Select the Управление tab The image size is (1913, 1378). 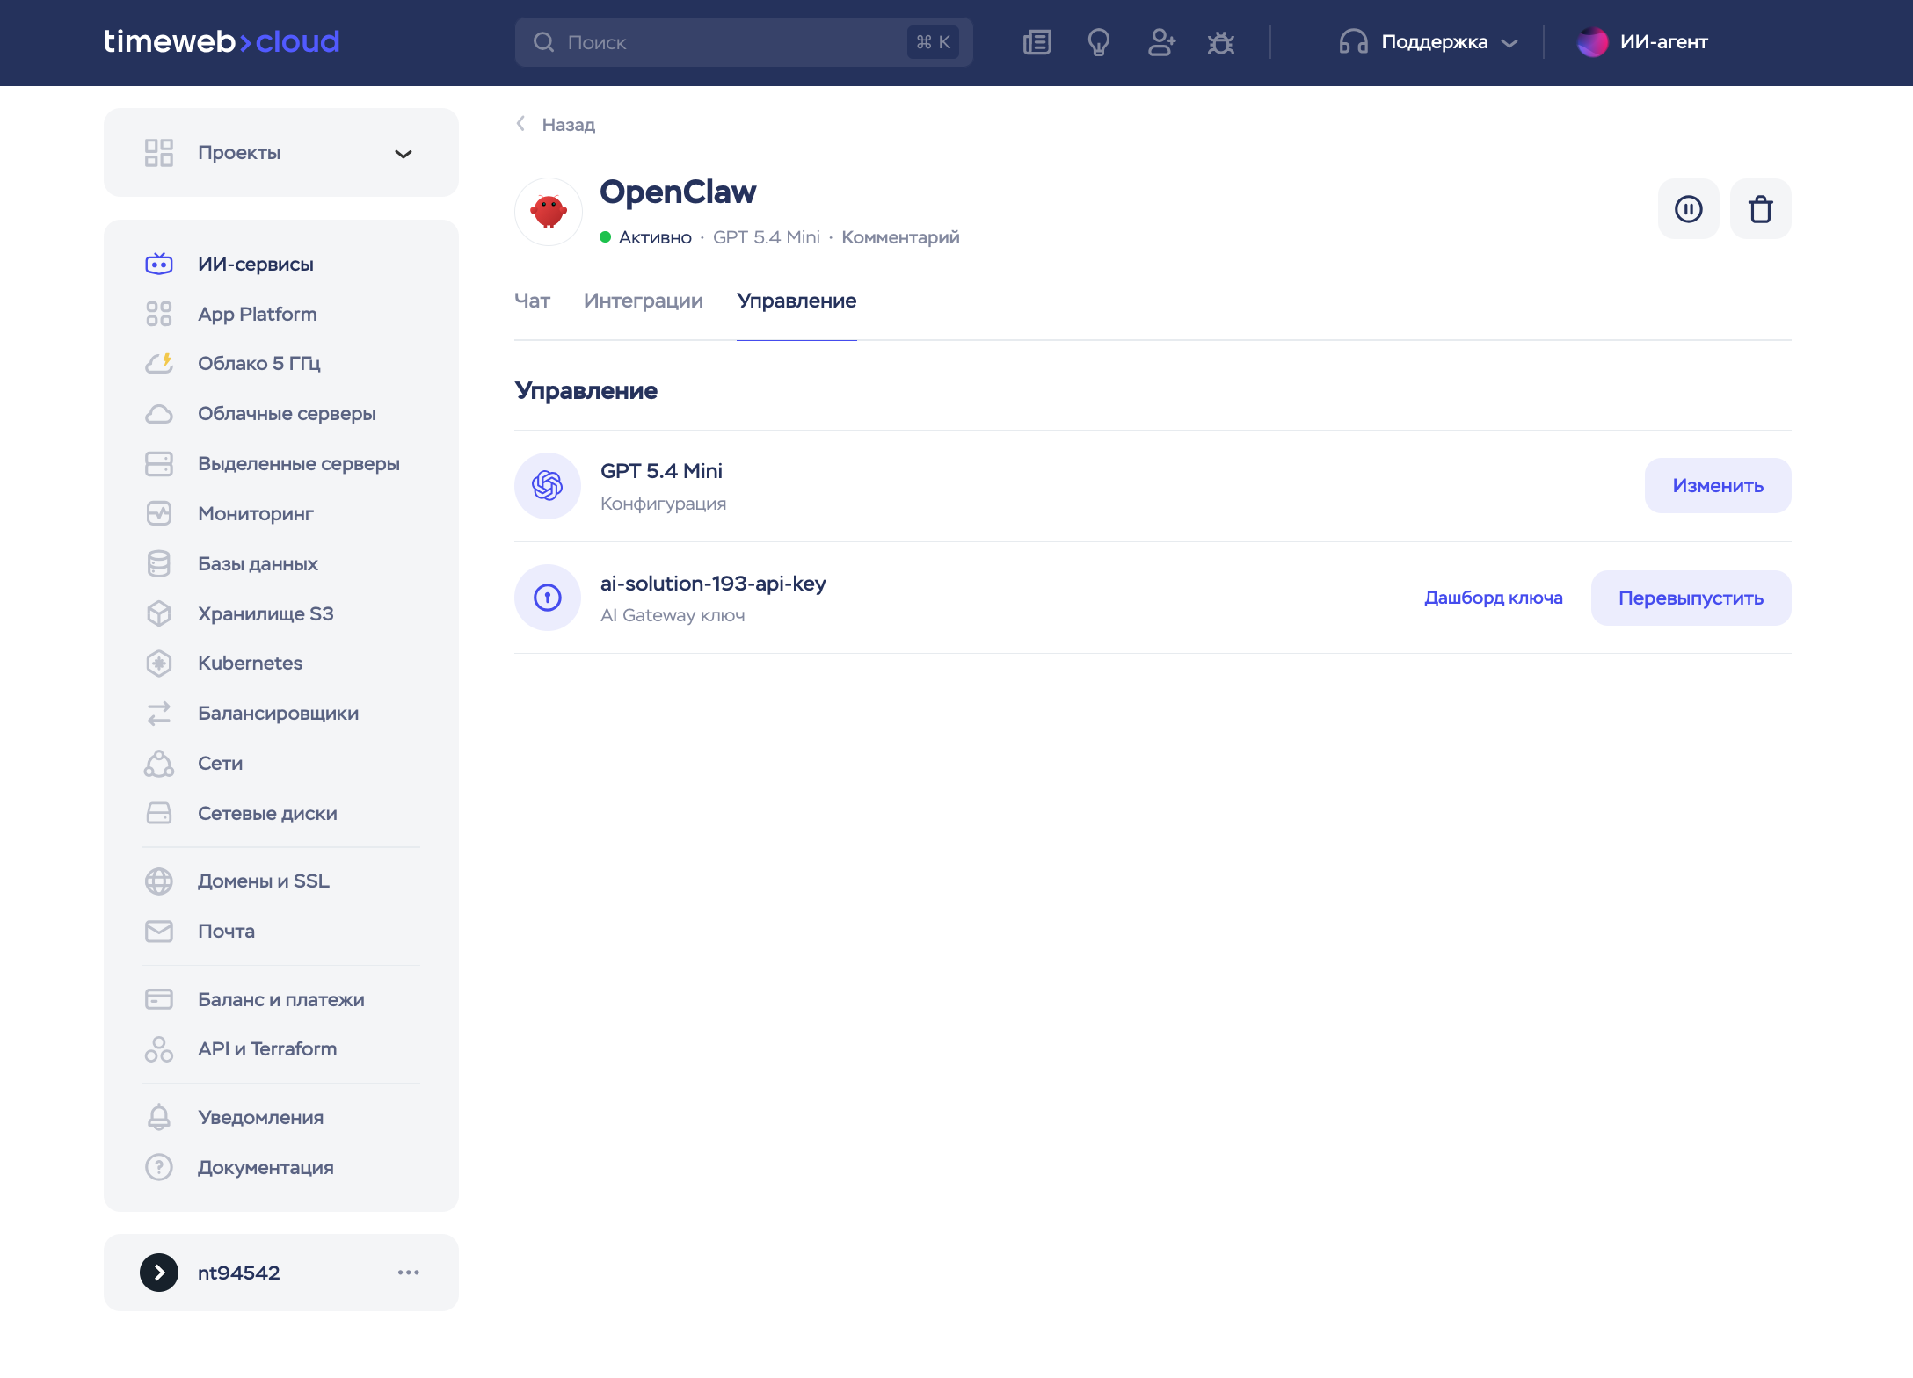[796, 301]
